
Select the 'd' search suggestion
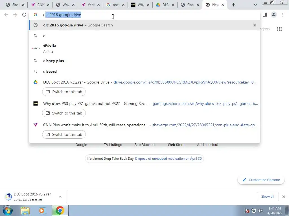tap(144, 36)
